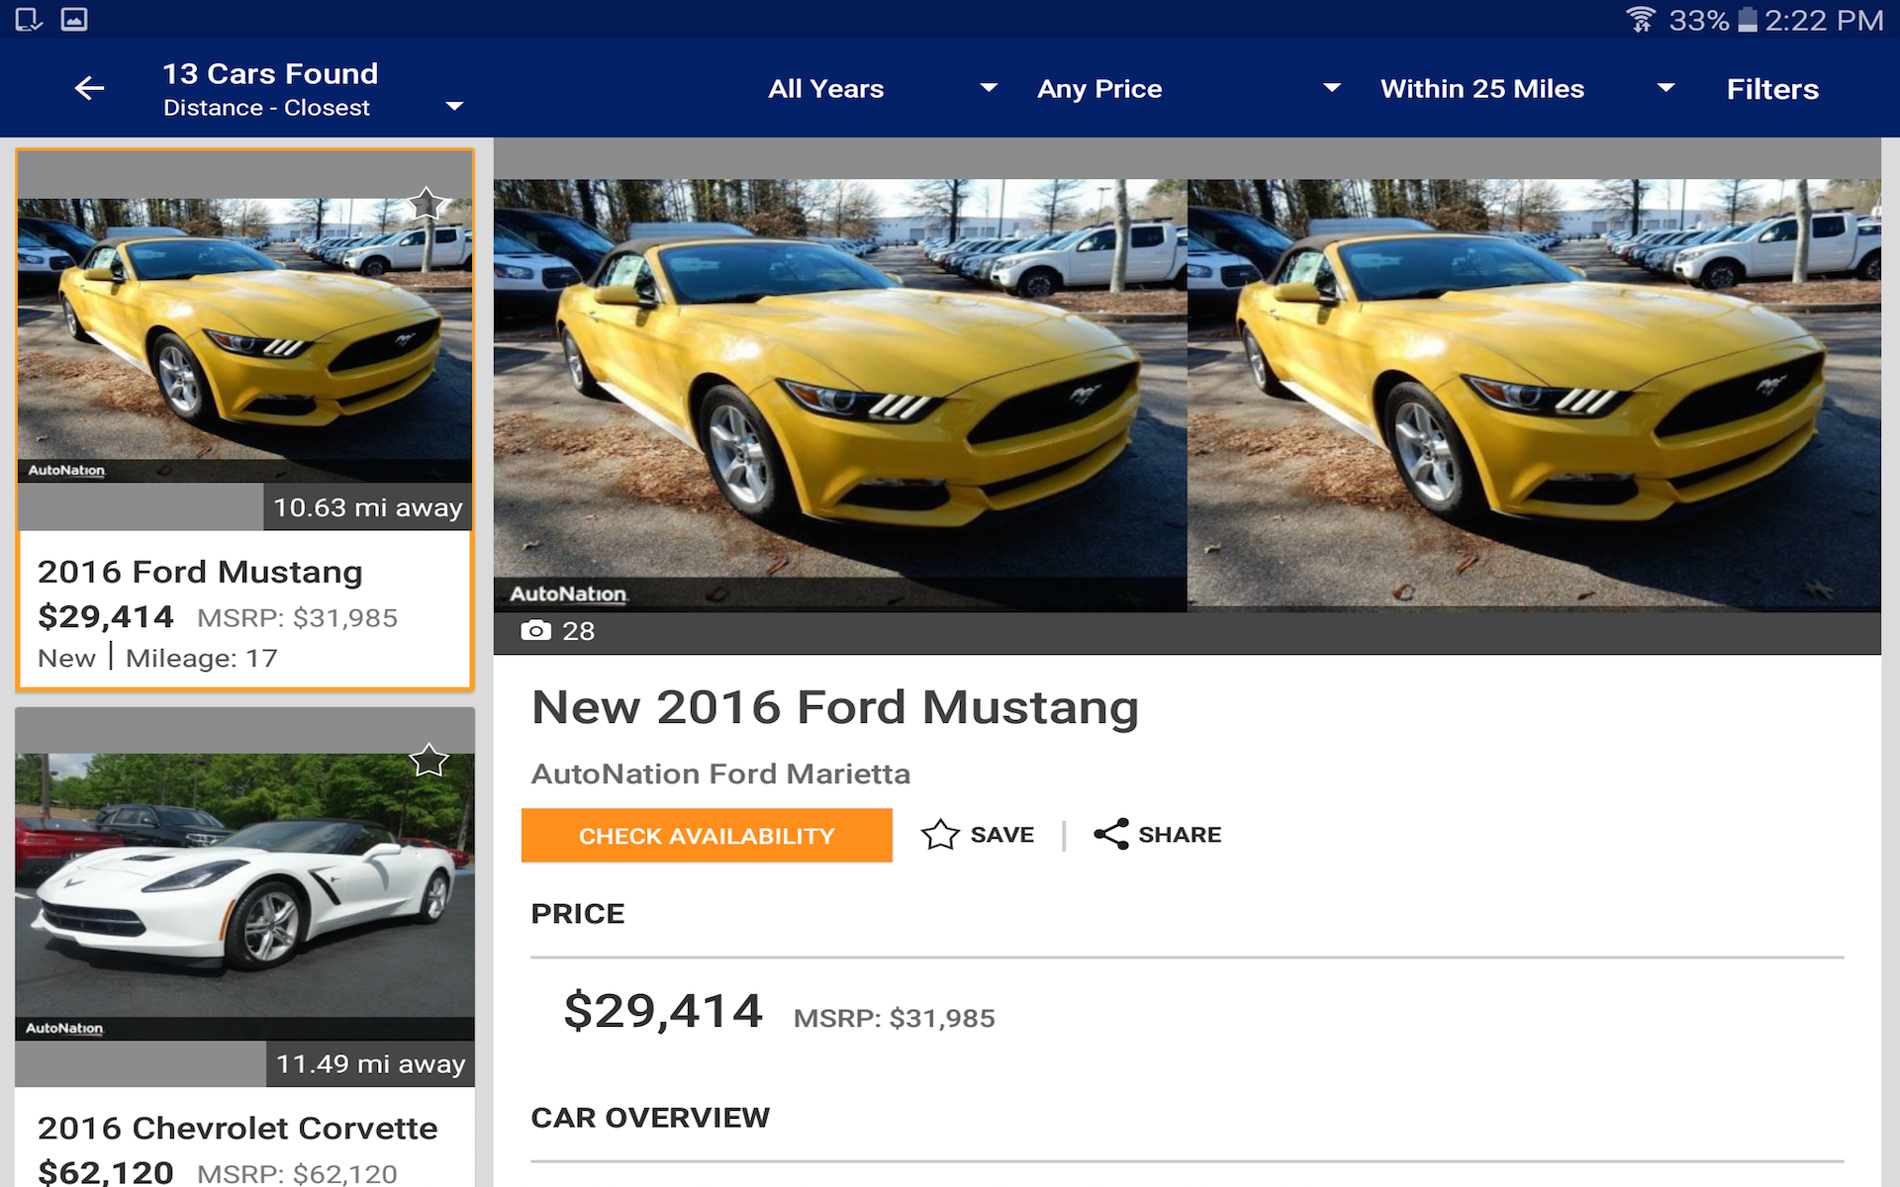Favorite the Ford Mustang listing star

[x=427, y=203]
